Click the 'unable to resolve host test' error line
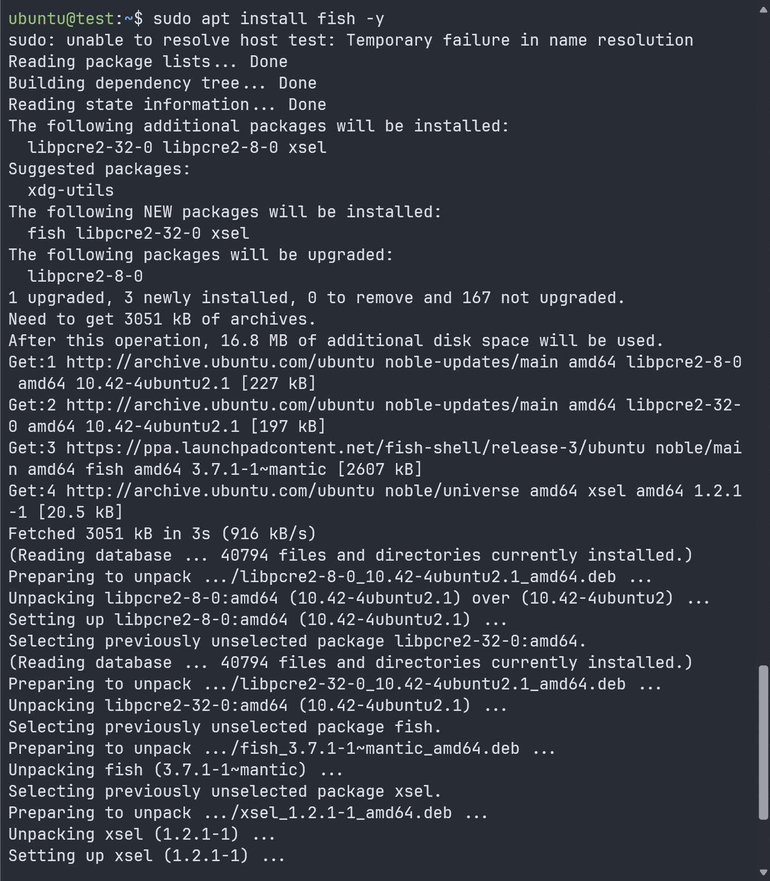Screen dimensions: 770x881 pos(351,40)
